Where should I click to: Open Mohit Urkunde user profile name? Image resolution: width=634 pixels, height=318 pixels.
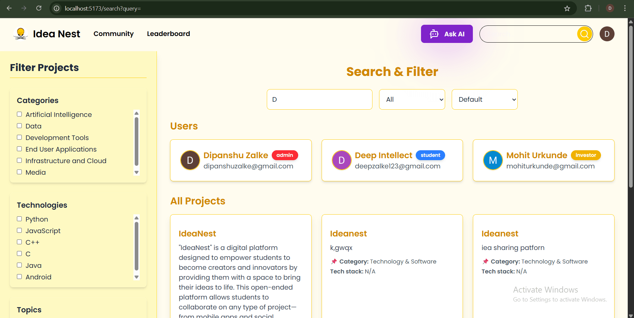pos(537,155)
